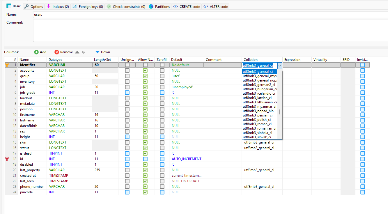The width and height of the screenshot is (388, 214).
Task: Click the blue Down arrow icon
Action: [98, 52]
